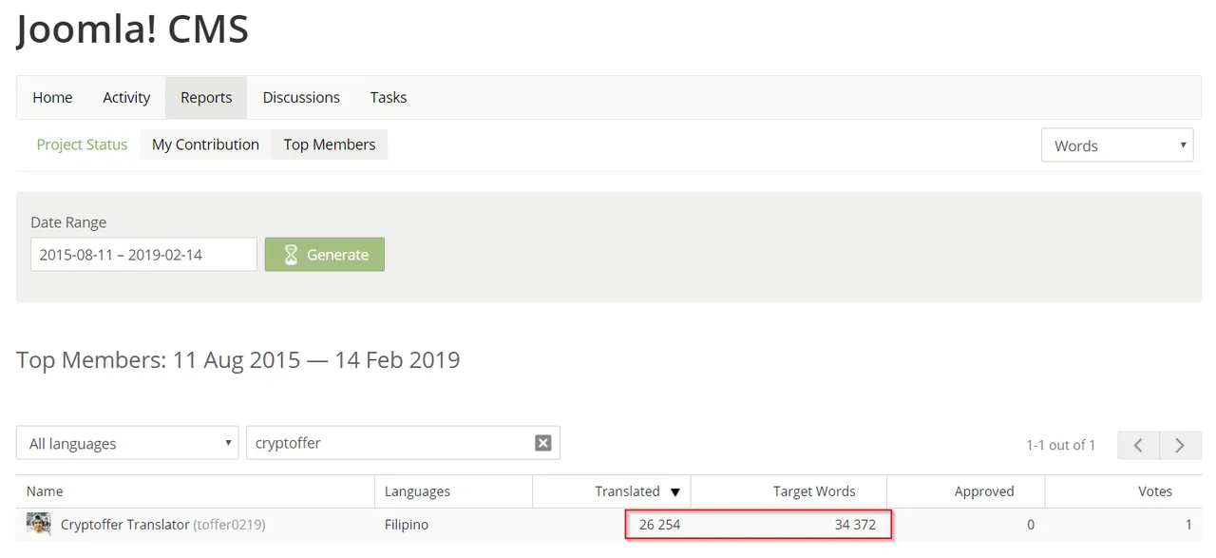Switch to the Activity tab

[x=126, y=98]
